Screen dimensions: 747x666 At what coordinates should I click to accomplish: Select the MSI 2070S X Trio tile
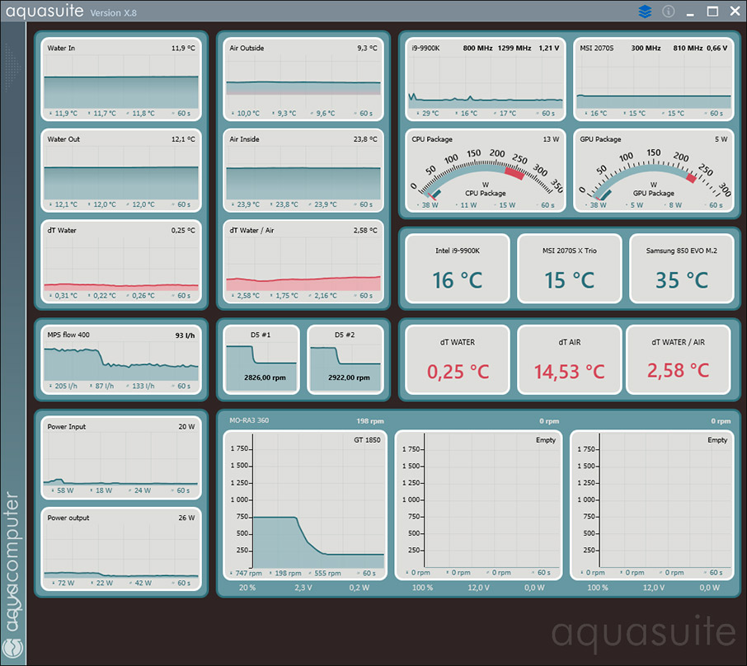569,268
